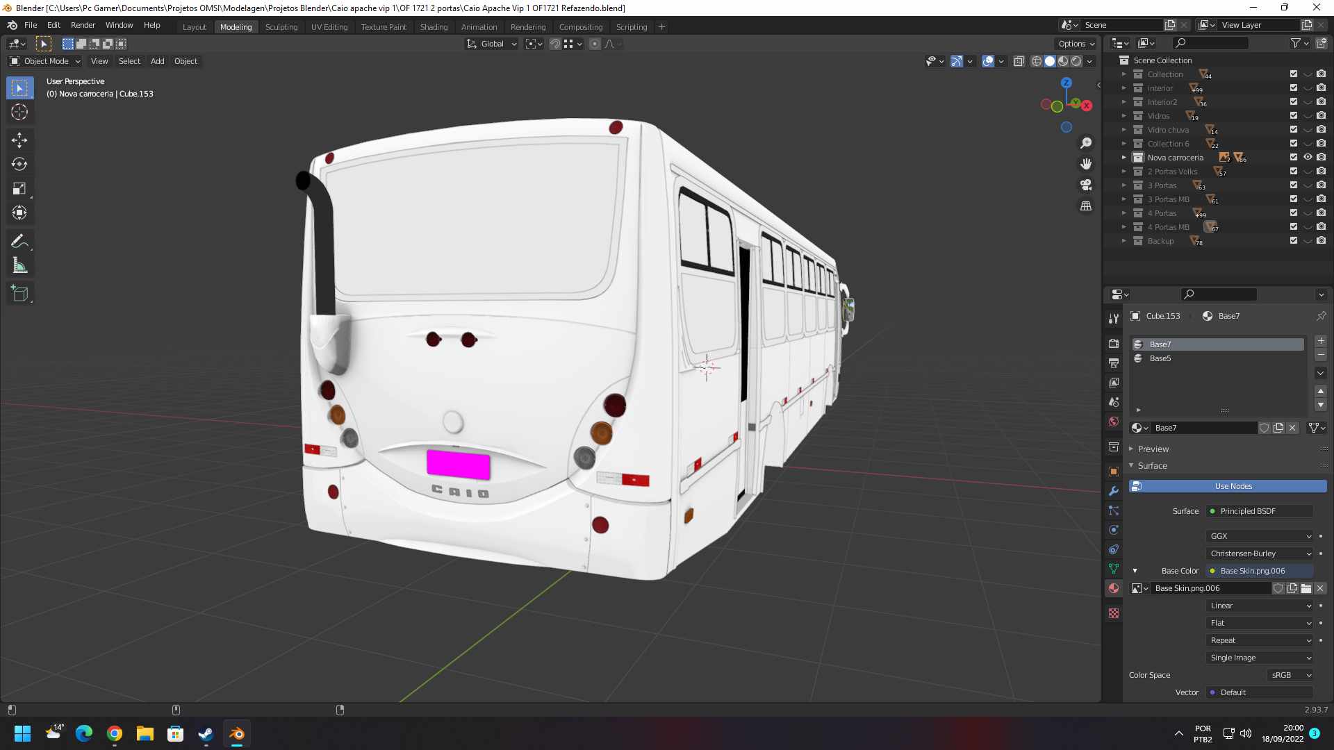The width and height of the screenshot is (1334, 750).
Task: Activate the Rotate tool
Action: (19, 165)
